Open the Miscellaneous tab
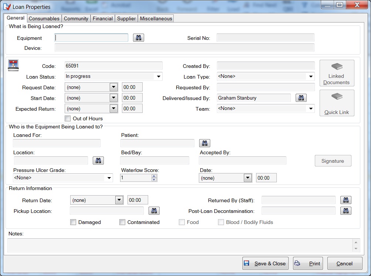This screenshot has width=371, height=276. (x=156, y=19)
